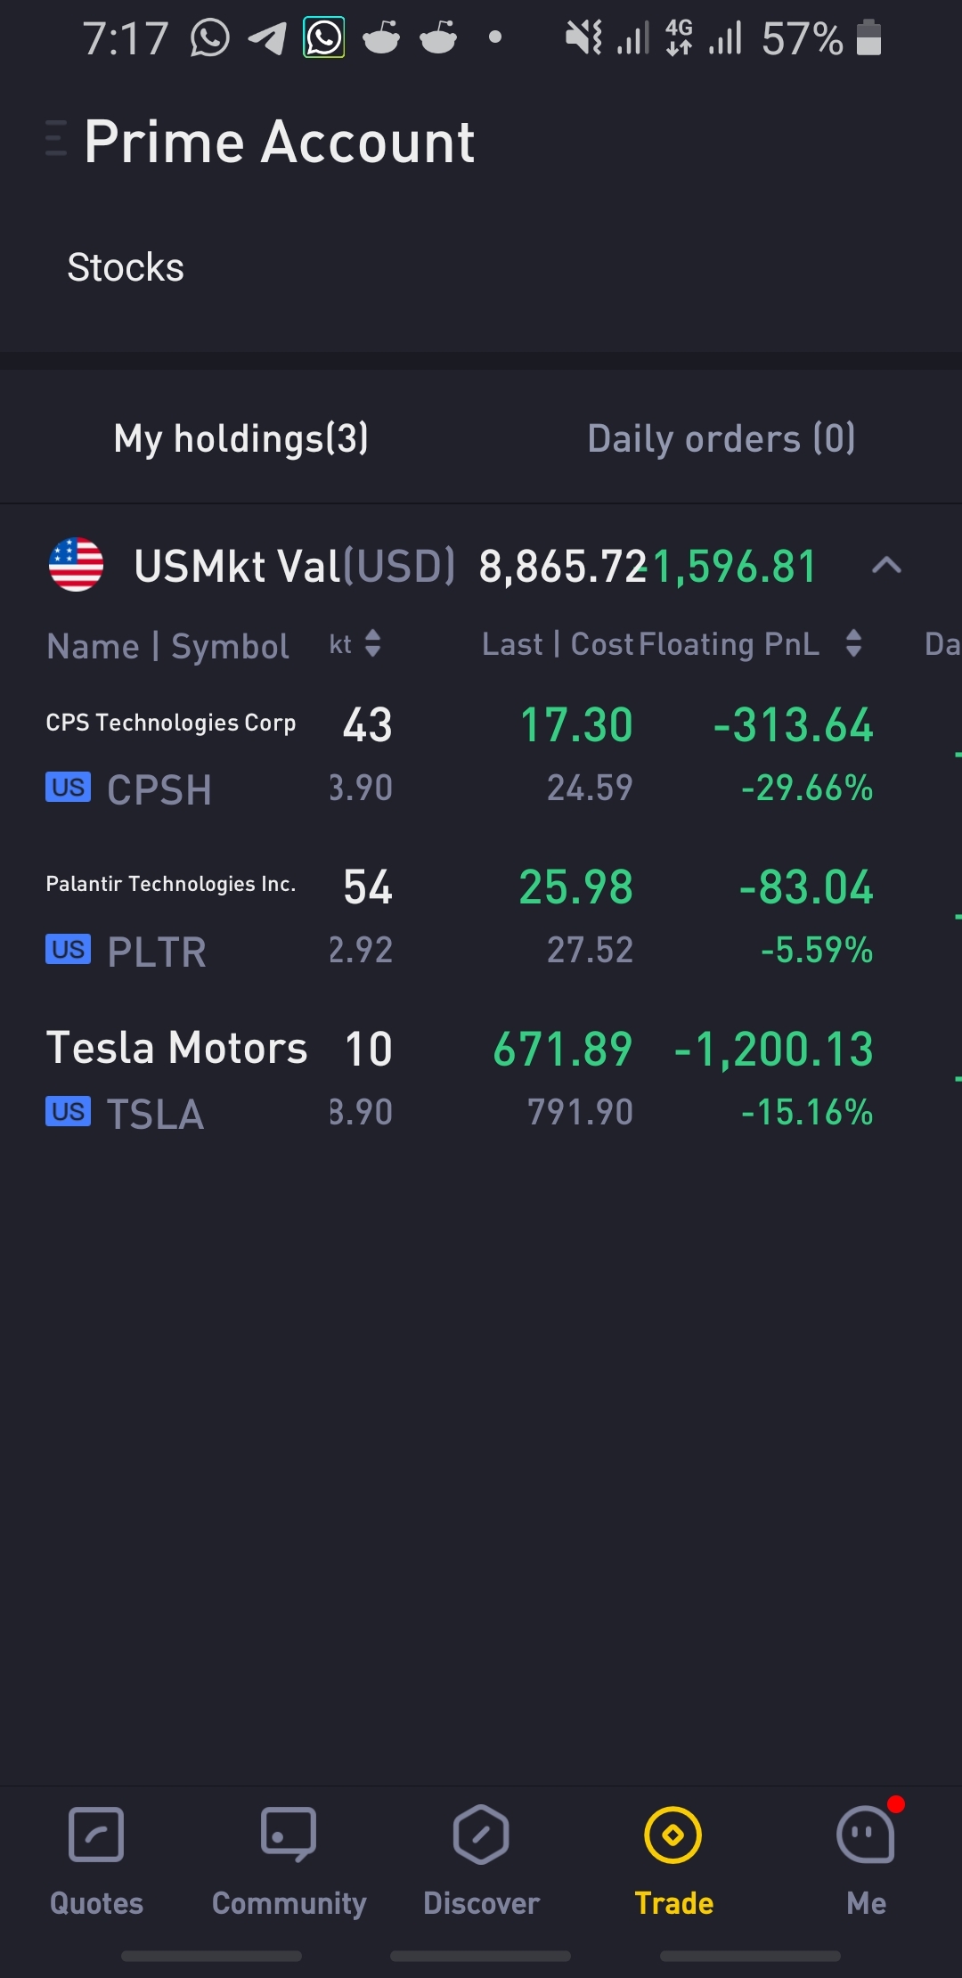Screen dimensions: 962x1978
Task: Sort by Mkt value arrows
Action: [373, 643]
